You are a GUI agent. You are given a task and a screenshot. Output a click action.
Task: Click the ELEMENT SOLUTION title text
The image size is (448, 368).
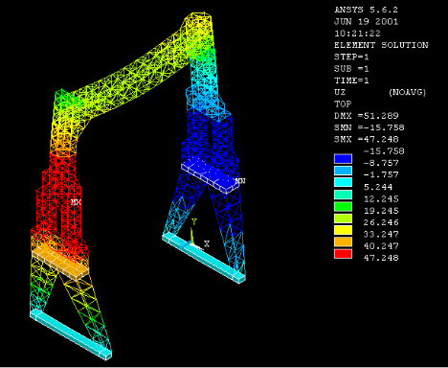(x=381, y=45)
